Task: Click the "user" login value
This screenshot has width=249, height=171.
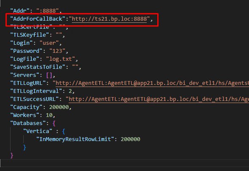Action: (x=49, y=43)
